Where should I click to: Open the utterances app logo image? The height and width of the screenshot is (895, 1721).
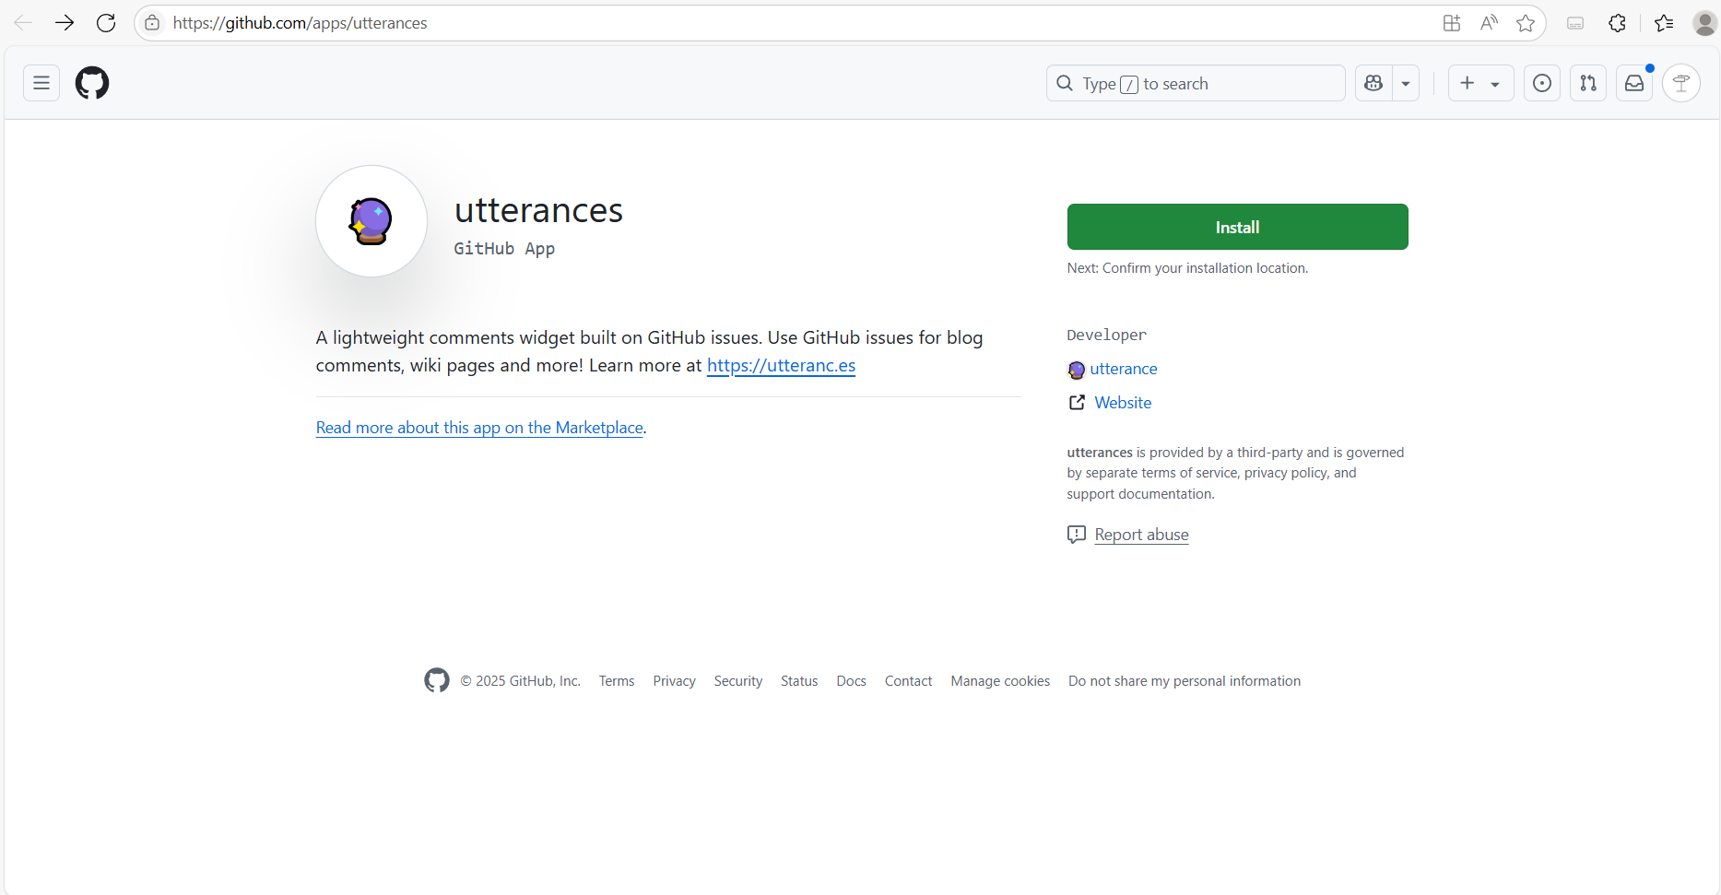(x=371, y=221)
